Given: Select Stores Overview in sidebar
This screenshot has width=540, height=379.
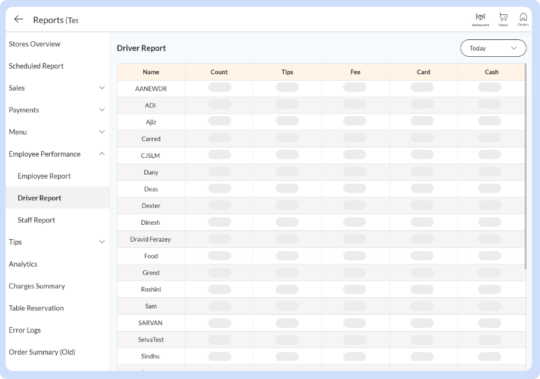Looking at the screenshot, I should click(34, 44).
